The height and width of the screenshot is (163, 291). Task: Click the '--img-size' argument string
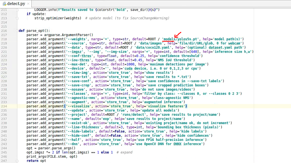[117, 52]
